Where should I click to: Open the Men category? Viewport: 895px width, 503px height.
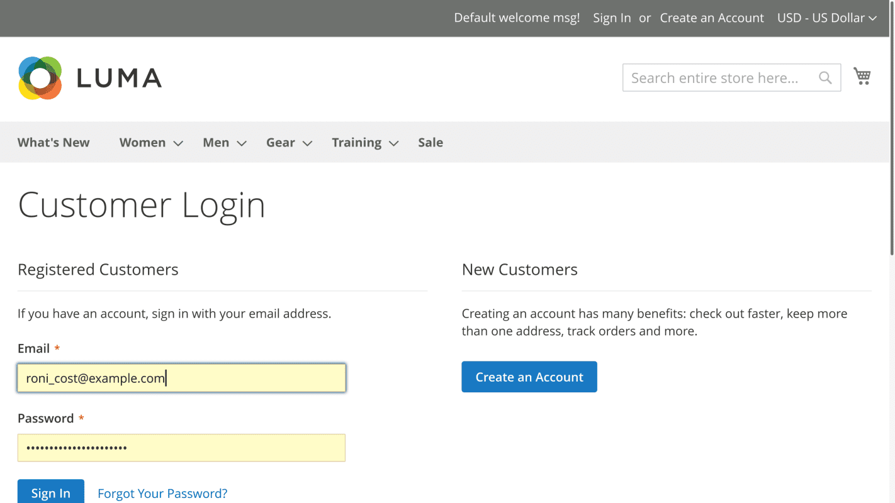(x=216, y=143)
